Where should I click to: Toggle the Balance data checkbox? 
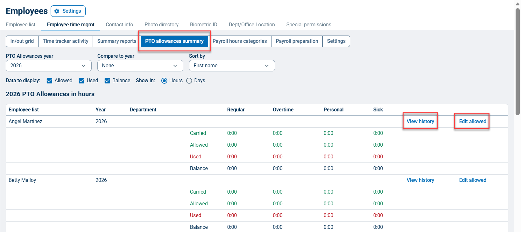(107, 81)
